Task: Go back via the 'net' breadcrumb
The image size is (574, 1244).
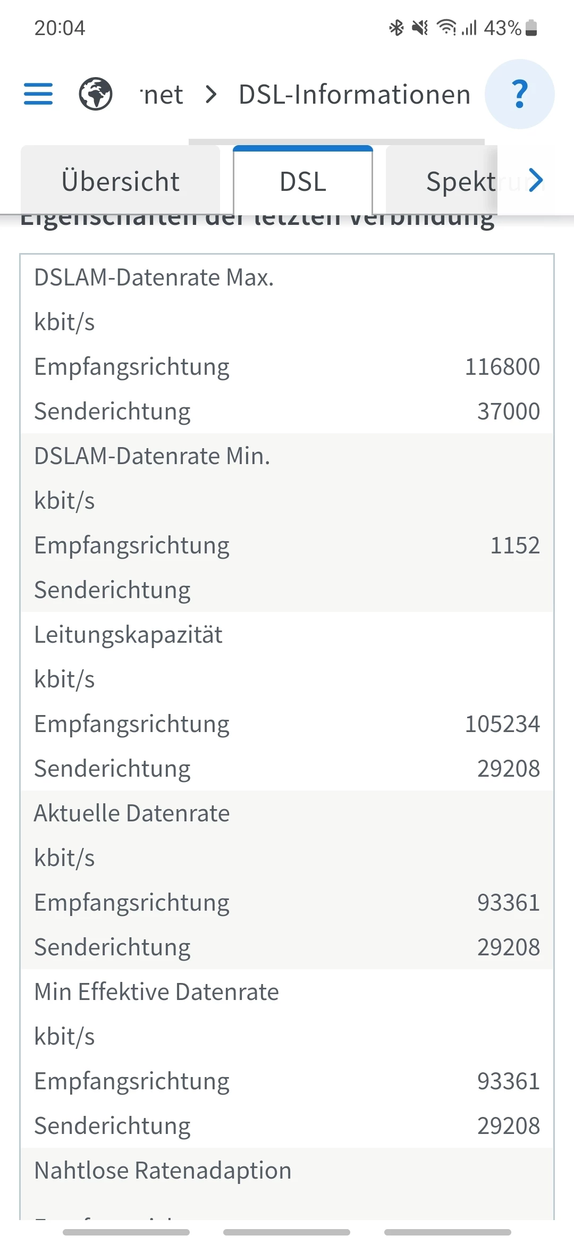Action: point(163,95)
